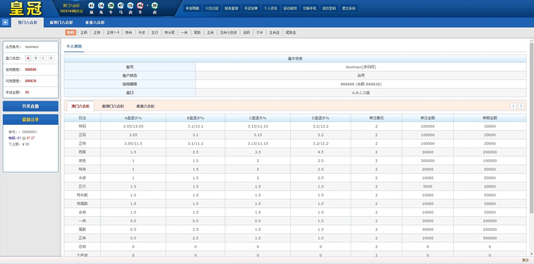This screenshot has width=534, height=264.
Task: Click the scrollbar down arrow
Action: [532, 254]
